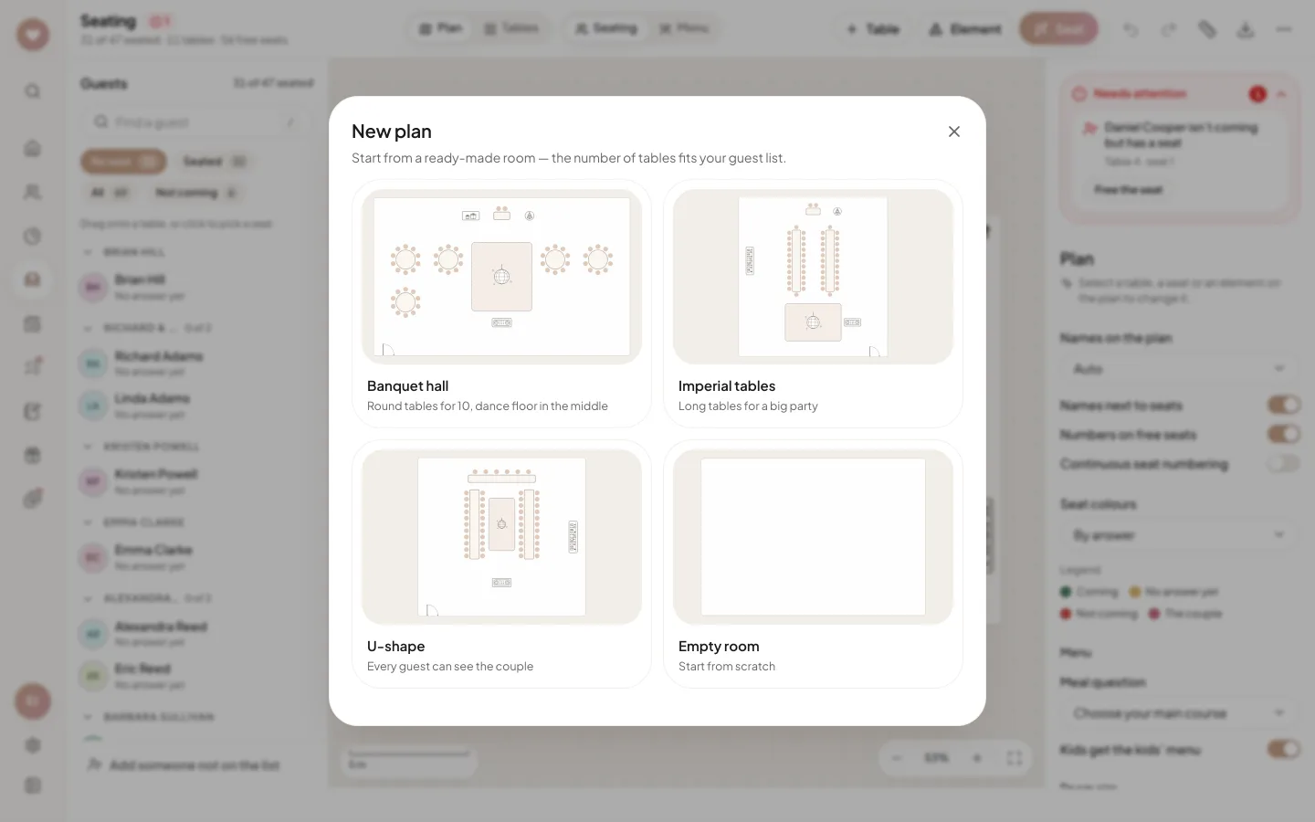Toggle Kids get the kids' menu switch
The width and height of the screenshot is (1315, 822).
pos(1283,750)
